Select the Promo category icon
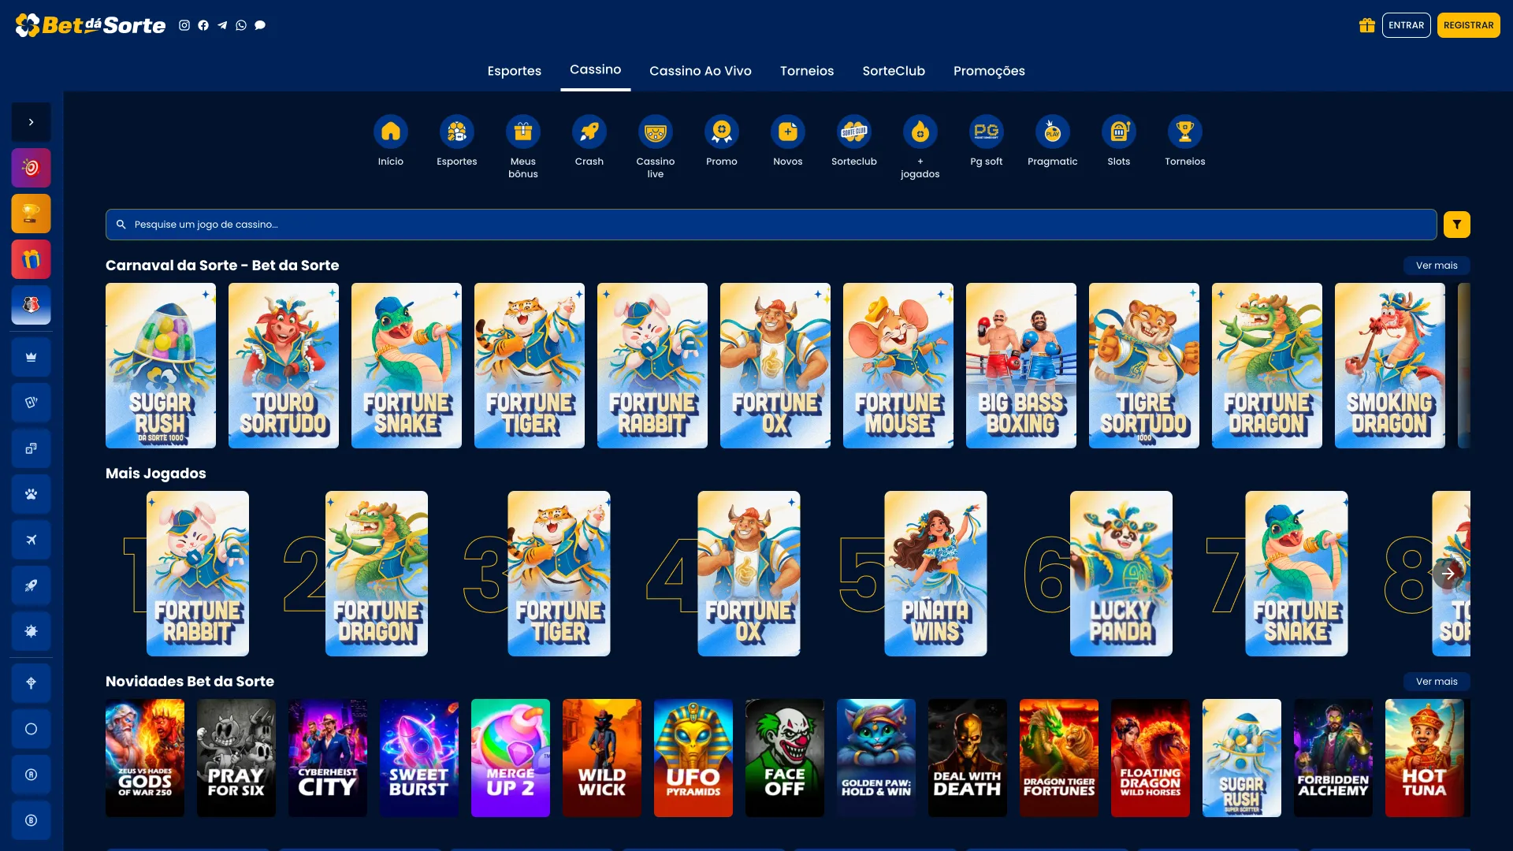This screenshot has height=851, width=1513. coord(722,132)
